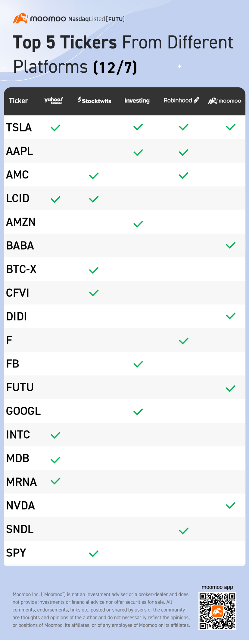
Task: Click the Robinhood feather logo
Action: [x=196, y=100]
